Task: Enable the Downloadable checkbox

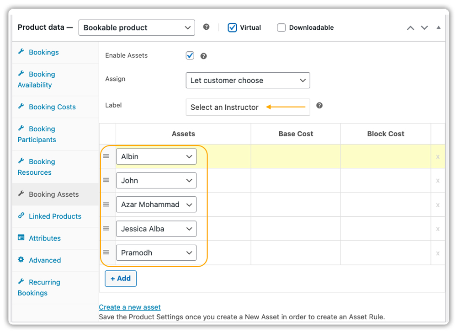Action: coord(282,27)
